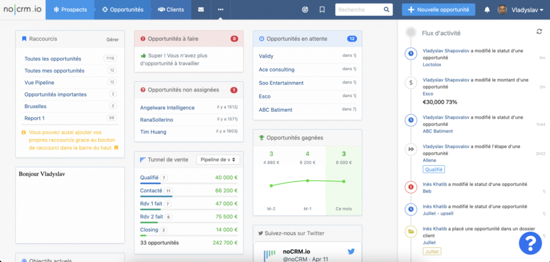This screenshot has width=550, height=262.
Task: Open the blue help question mark bubble
Action: point(530,243)
